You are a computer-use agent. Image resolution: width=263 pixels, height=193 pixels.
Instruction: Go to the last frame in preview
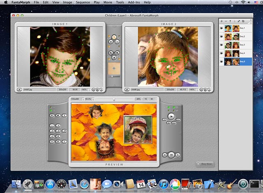(x=178, y=120)
